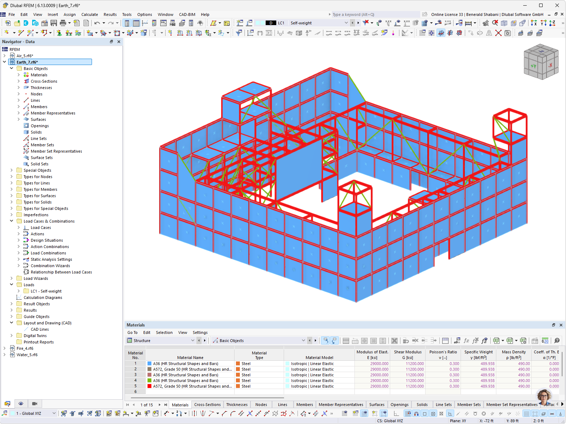Click the eye icon at the bottom of the navigator
This screenshot has width=566, height=424.
(x=21, y=404)
